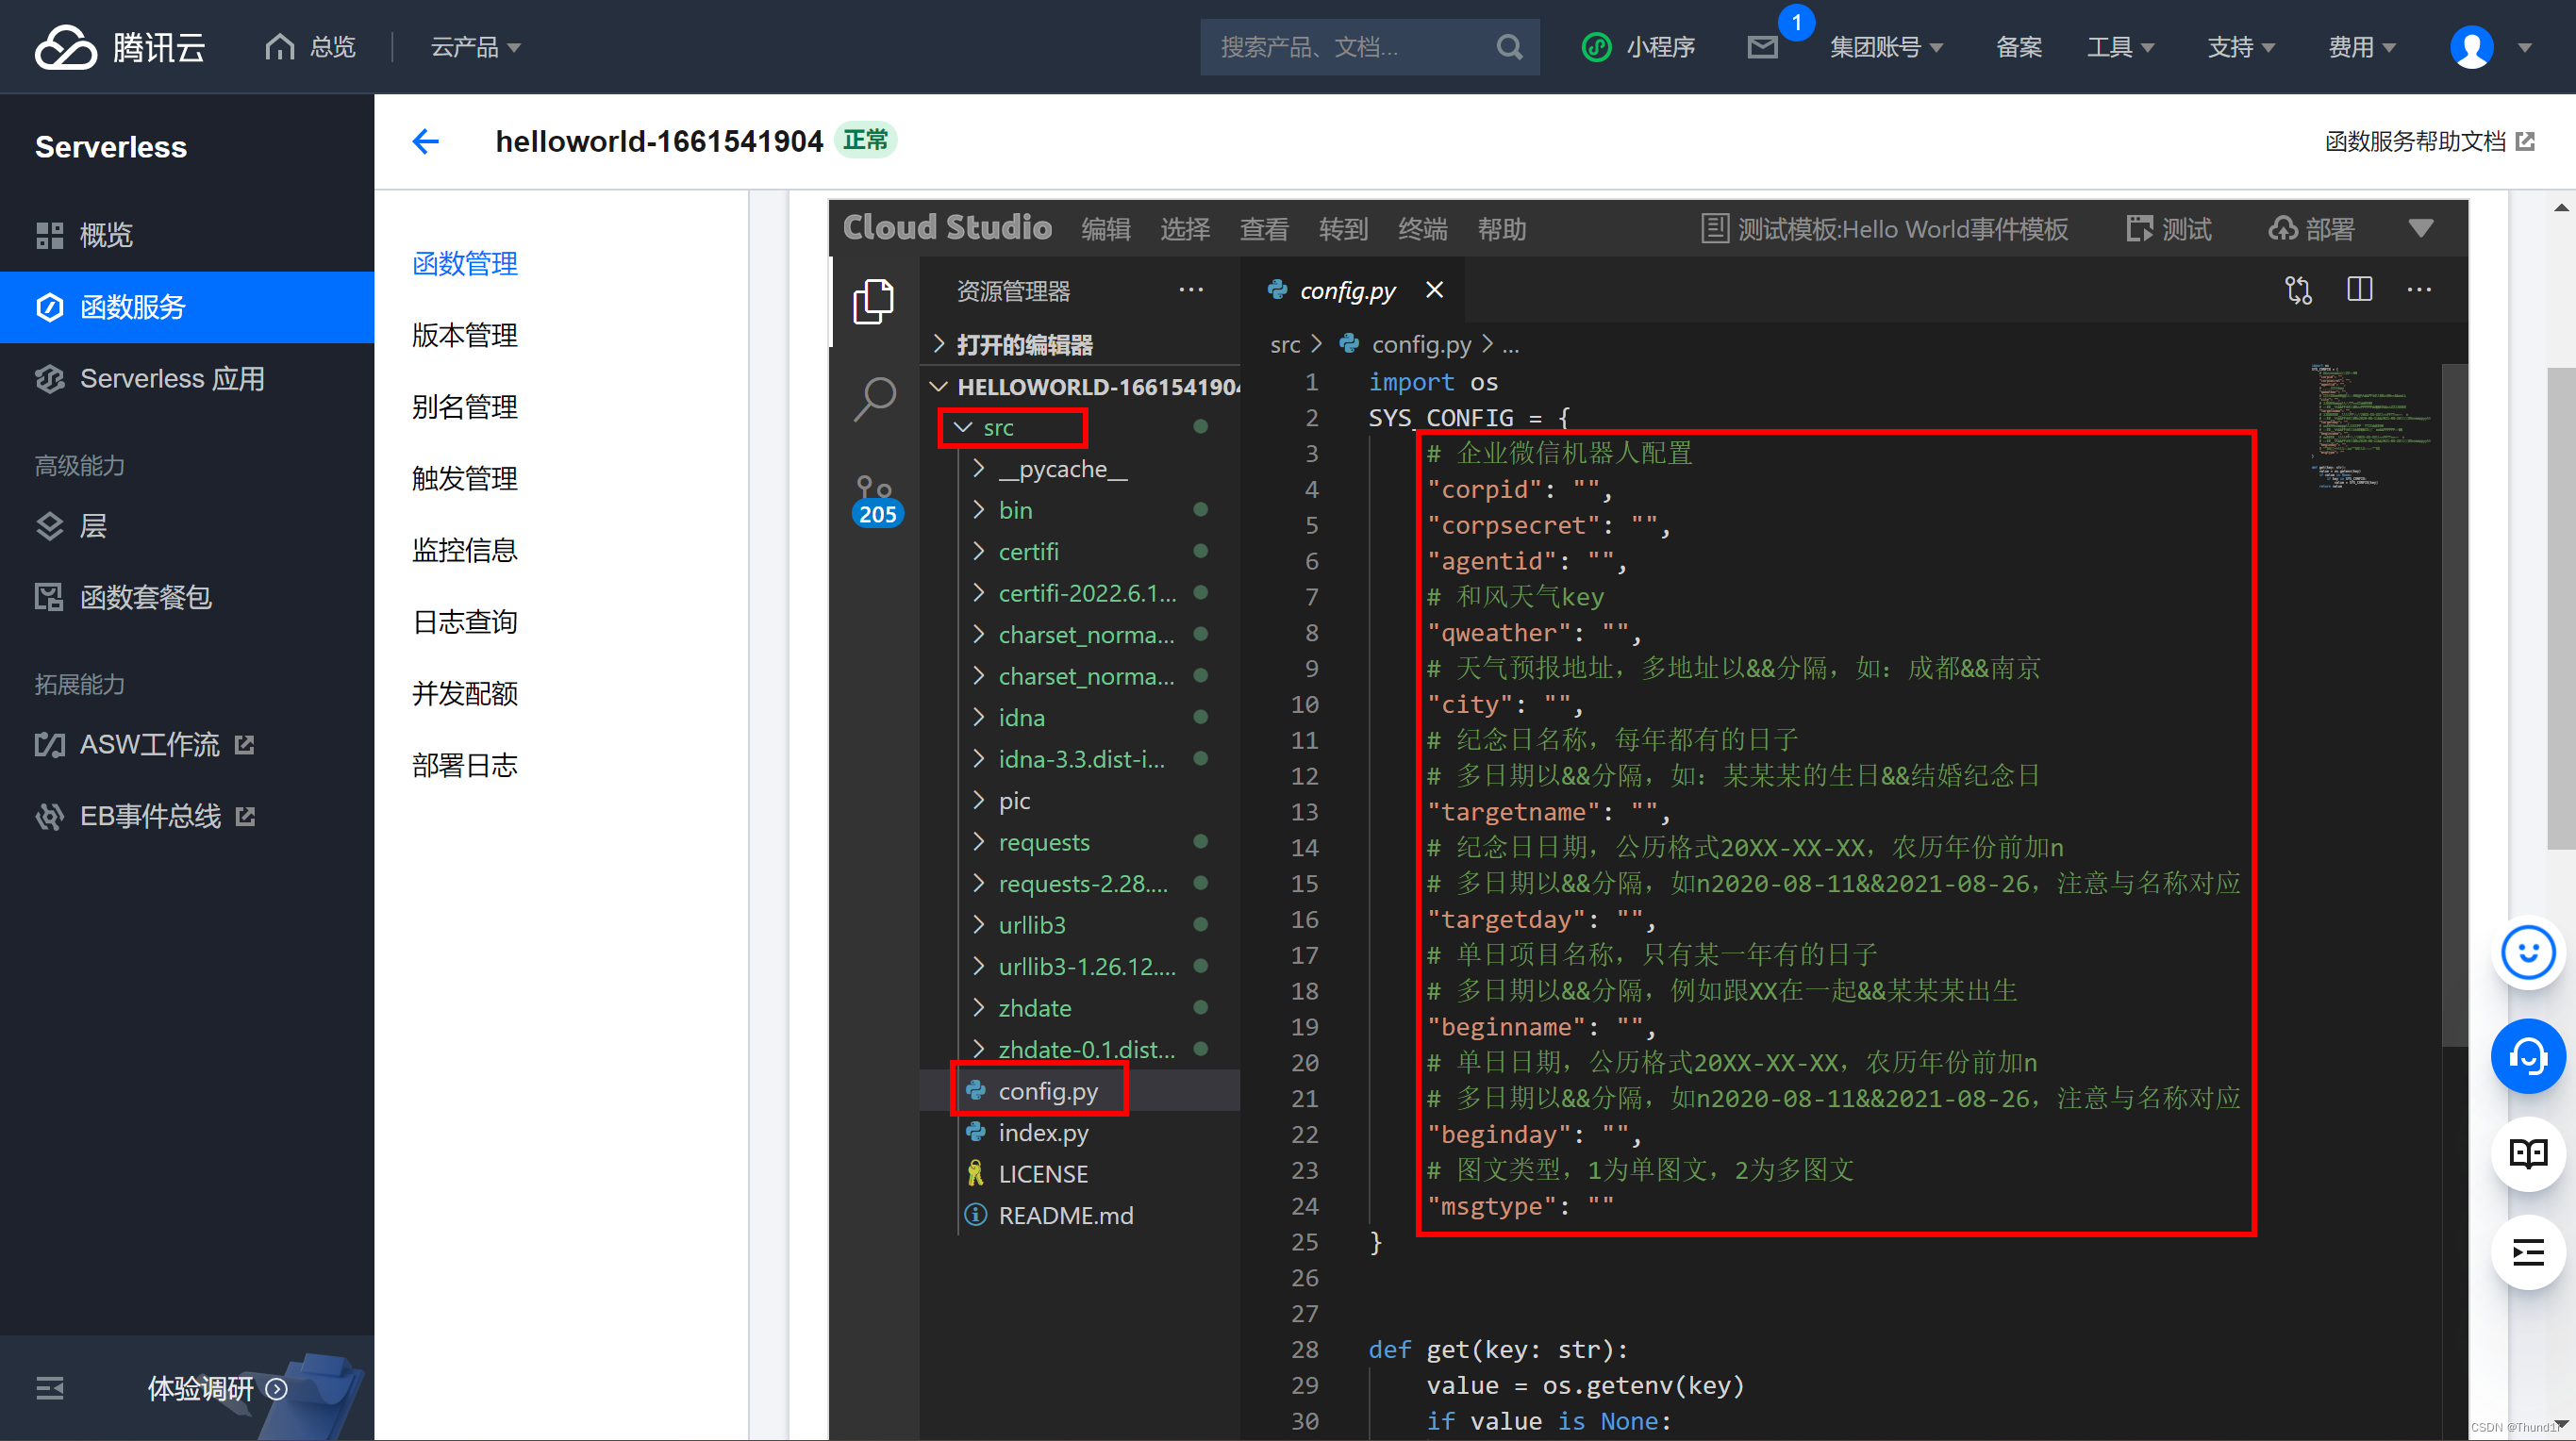
Task: Click the search magnifier in top bar
Action: (1509, 47)
